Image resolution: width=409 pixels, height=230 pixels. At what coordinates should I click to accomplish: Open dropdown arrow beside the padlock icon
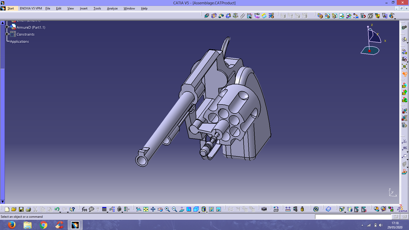pos(122,212)
